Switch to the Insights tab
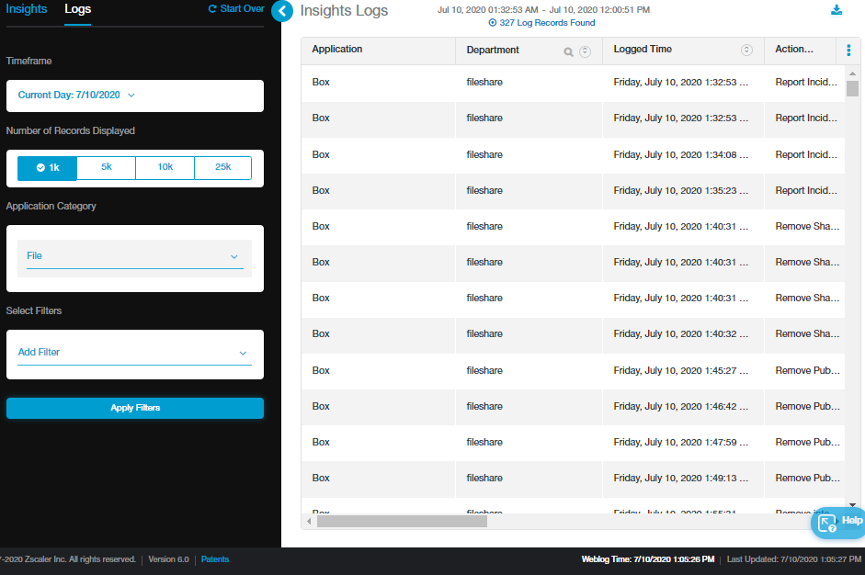The image size is (865, 575). click(27, 9)
